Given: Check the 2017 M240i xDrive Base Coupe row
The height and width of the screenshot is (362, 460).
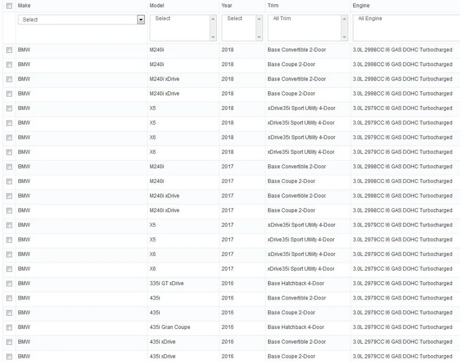Looking at the screenshot, I should [x=9, y=211].
